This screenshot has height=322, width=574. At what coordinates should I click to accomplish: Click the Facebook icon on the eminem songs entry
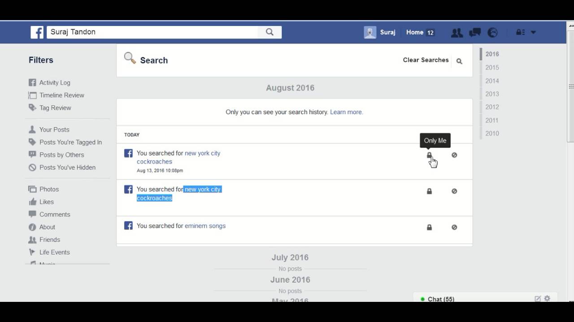[x=128, y=226]
